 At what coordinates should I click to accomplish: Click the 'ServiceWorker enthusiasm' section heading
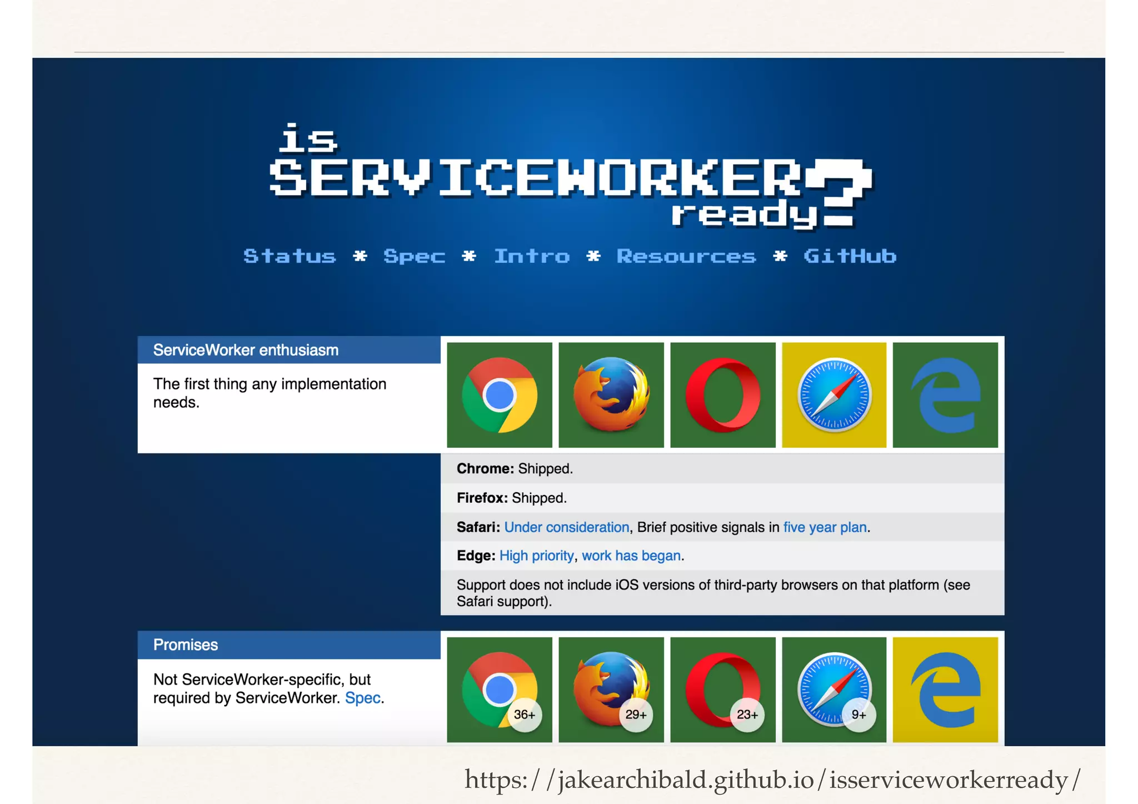[x=289, y=350]
